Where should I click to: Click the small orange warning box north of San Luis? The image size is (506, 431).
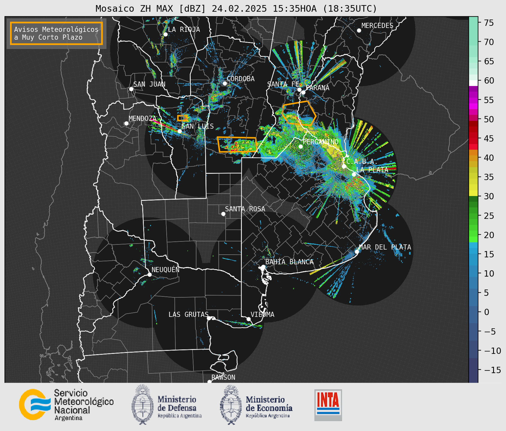point(182,118)
